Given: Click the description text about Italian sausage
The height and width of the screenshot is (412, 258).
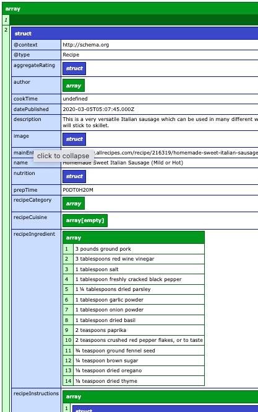Looking at the screenshot, I should [160, 122].
